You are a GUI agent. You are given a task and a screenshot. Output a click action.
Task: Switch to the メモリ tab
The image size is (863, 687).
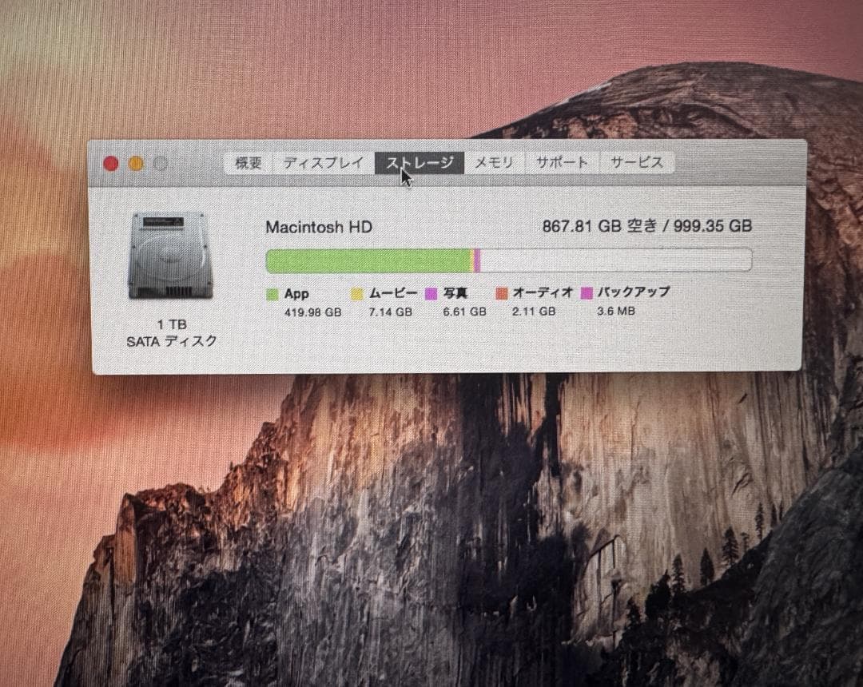pyautogui.click(x=494, y=162)
